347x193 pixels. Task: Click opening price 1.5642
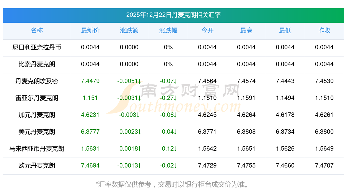click(x=207, y=149)
